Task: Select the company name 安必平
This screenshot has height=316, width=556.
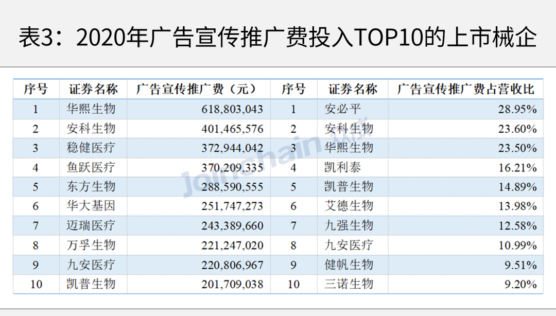Action: [x=342, y=109]
